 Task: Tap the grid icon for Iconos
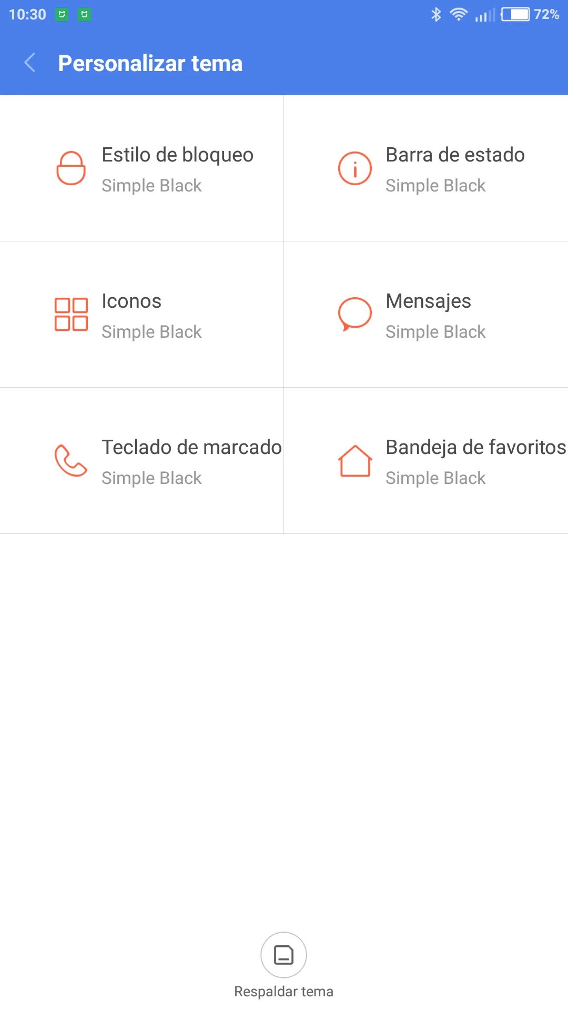(x=71, y=315)
